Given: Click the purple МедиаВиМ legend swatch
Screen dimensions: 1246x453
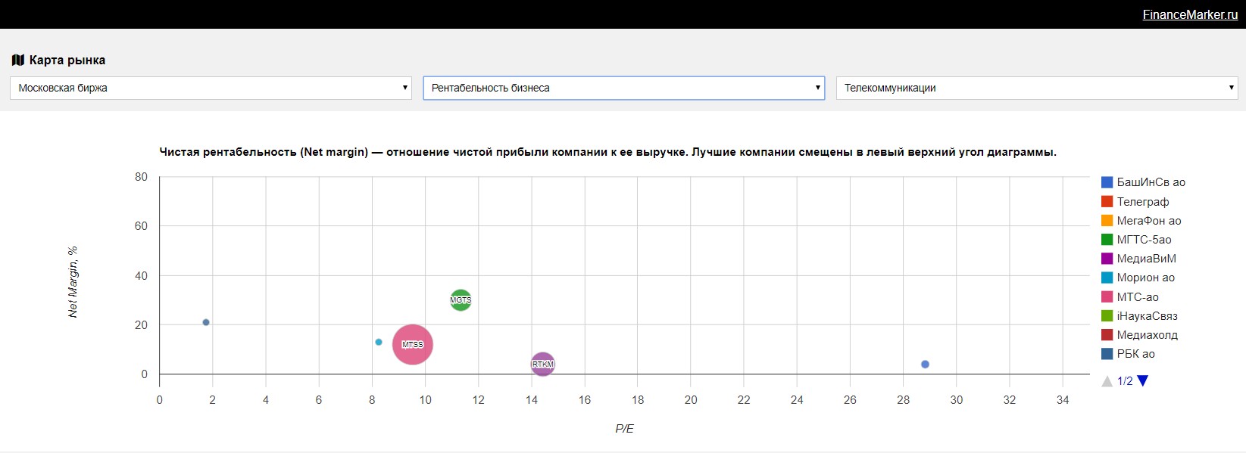Looking at the screenshot, I should 1107,259.
